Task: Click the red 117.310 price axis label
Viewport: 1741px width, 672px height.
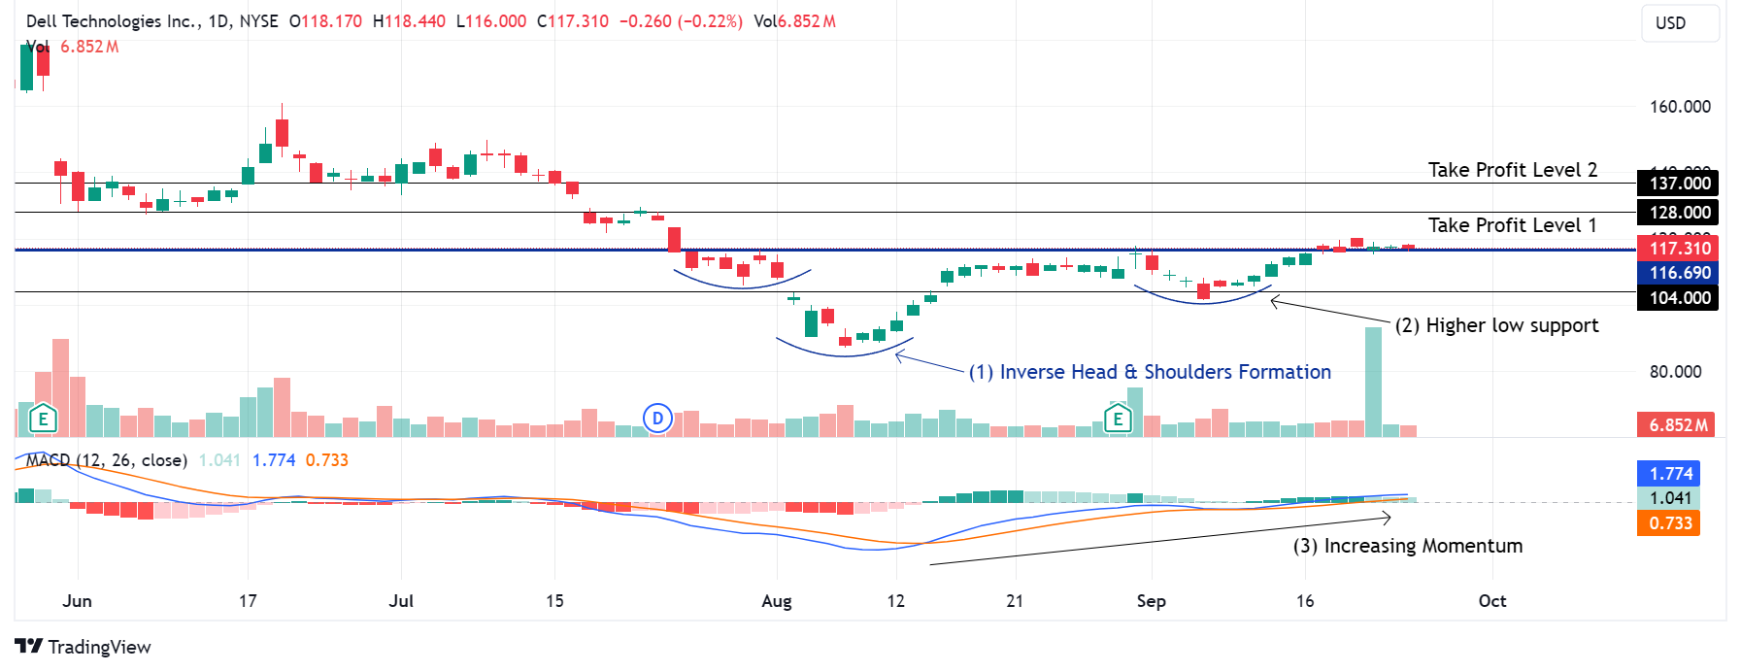Action: [1678, 249]
